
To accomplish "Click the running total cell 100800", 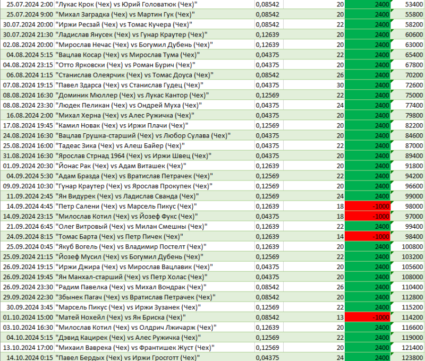I will coord(412,246).
